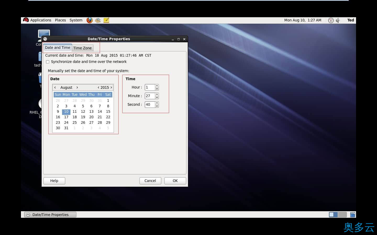Decrease the Hour value by one
The image size is (377, 235).
coord(157,89)
